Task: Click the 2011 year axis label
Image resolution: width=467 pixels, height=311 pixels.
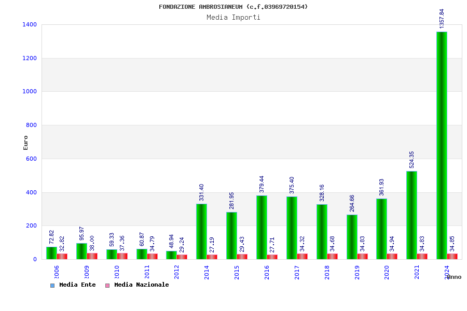Action: point(147,272)
